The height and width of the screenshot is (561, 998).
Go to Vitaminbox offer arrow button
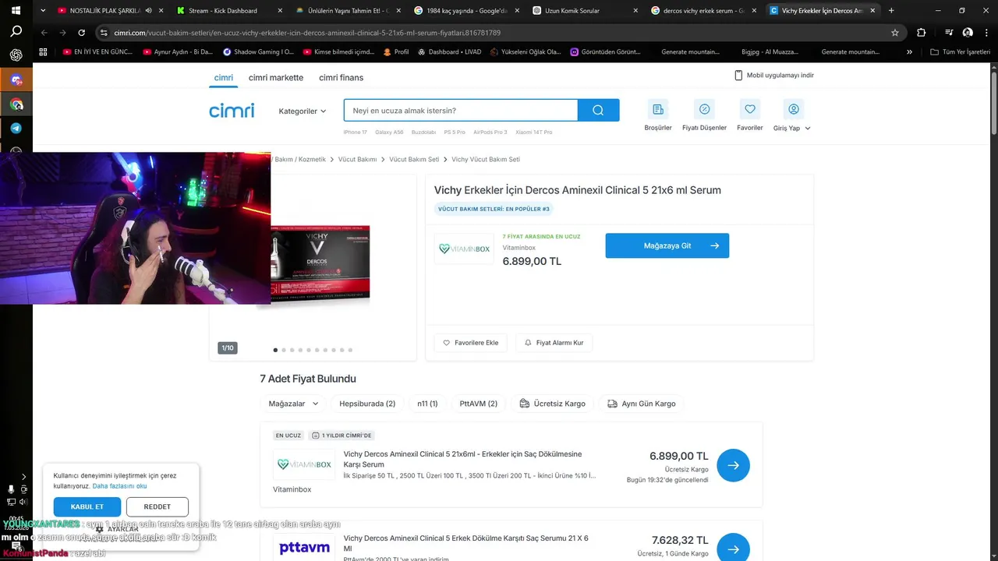[733, 465]
